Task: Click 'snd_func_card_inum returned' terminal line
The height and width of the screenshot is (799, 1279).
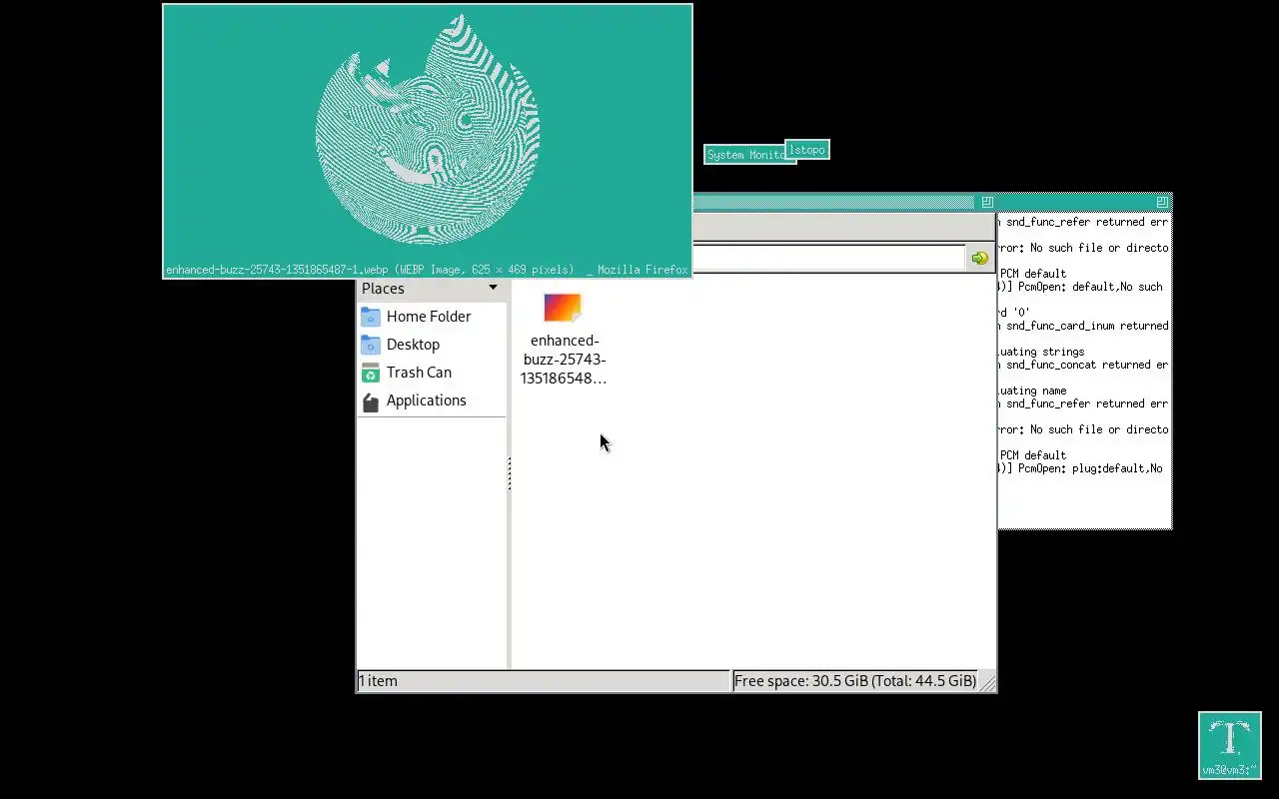Action: (x=1083, y=326)
